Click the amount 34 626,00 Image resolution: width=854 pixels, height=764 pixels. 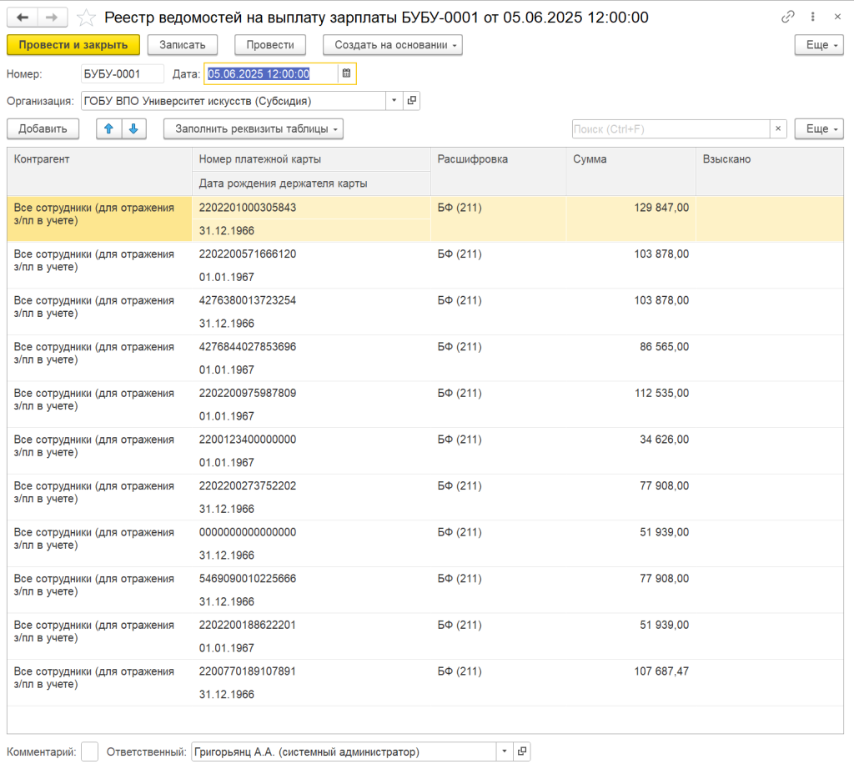point(664,439)
